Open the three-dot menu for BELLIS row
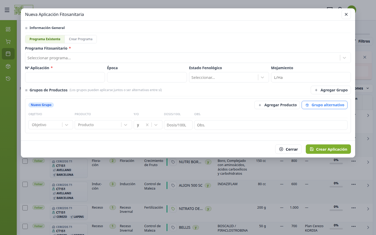The width and height of the screenshot is (376, 235). (x=354, y=226)
